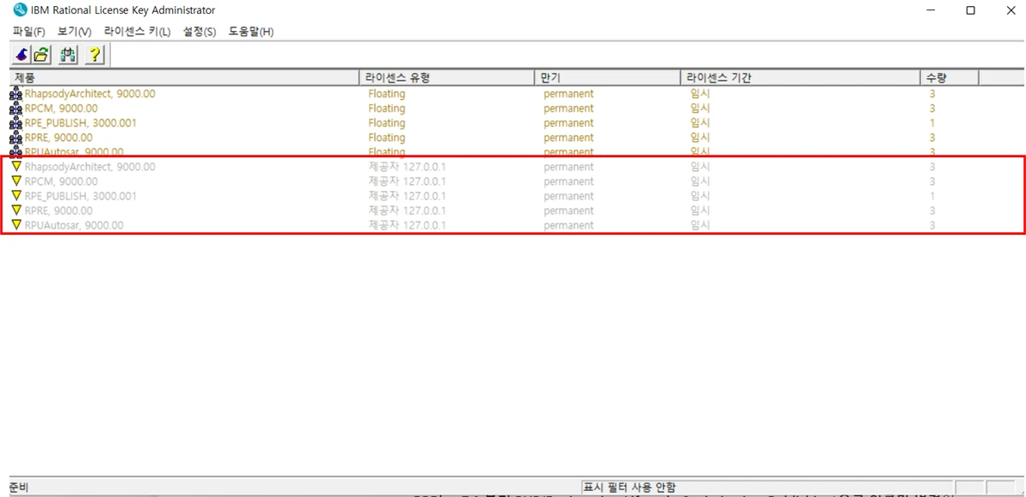This screenshot has height=497, width=1026.
Task: Click quantity 3 in Floating RPCM row
Action: (x=932, y=108)
